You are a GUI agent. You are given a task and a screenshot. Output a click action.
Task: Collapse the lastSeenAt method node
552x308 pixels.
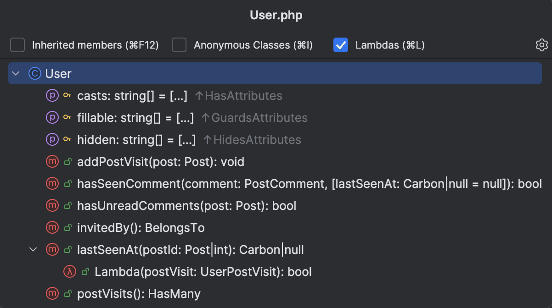pyautogui.click(x=33, y=249)
